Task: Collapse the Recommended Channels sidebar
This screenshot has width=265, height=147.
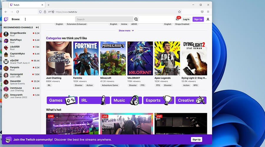Action: pyautogui.click(x=37, y=27)
